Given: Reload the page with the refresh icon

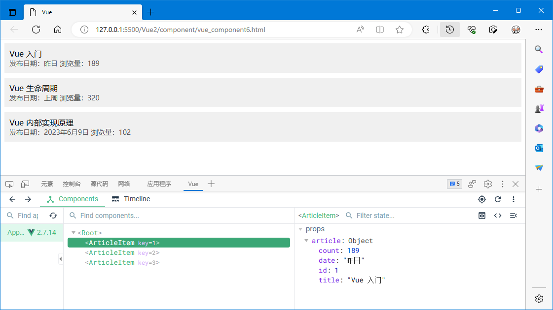Looking at the screenshot, I should coord(36,30).
